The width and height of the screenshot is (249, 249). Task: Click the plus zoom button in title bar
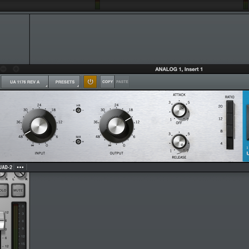(x=16, y=69)
